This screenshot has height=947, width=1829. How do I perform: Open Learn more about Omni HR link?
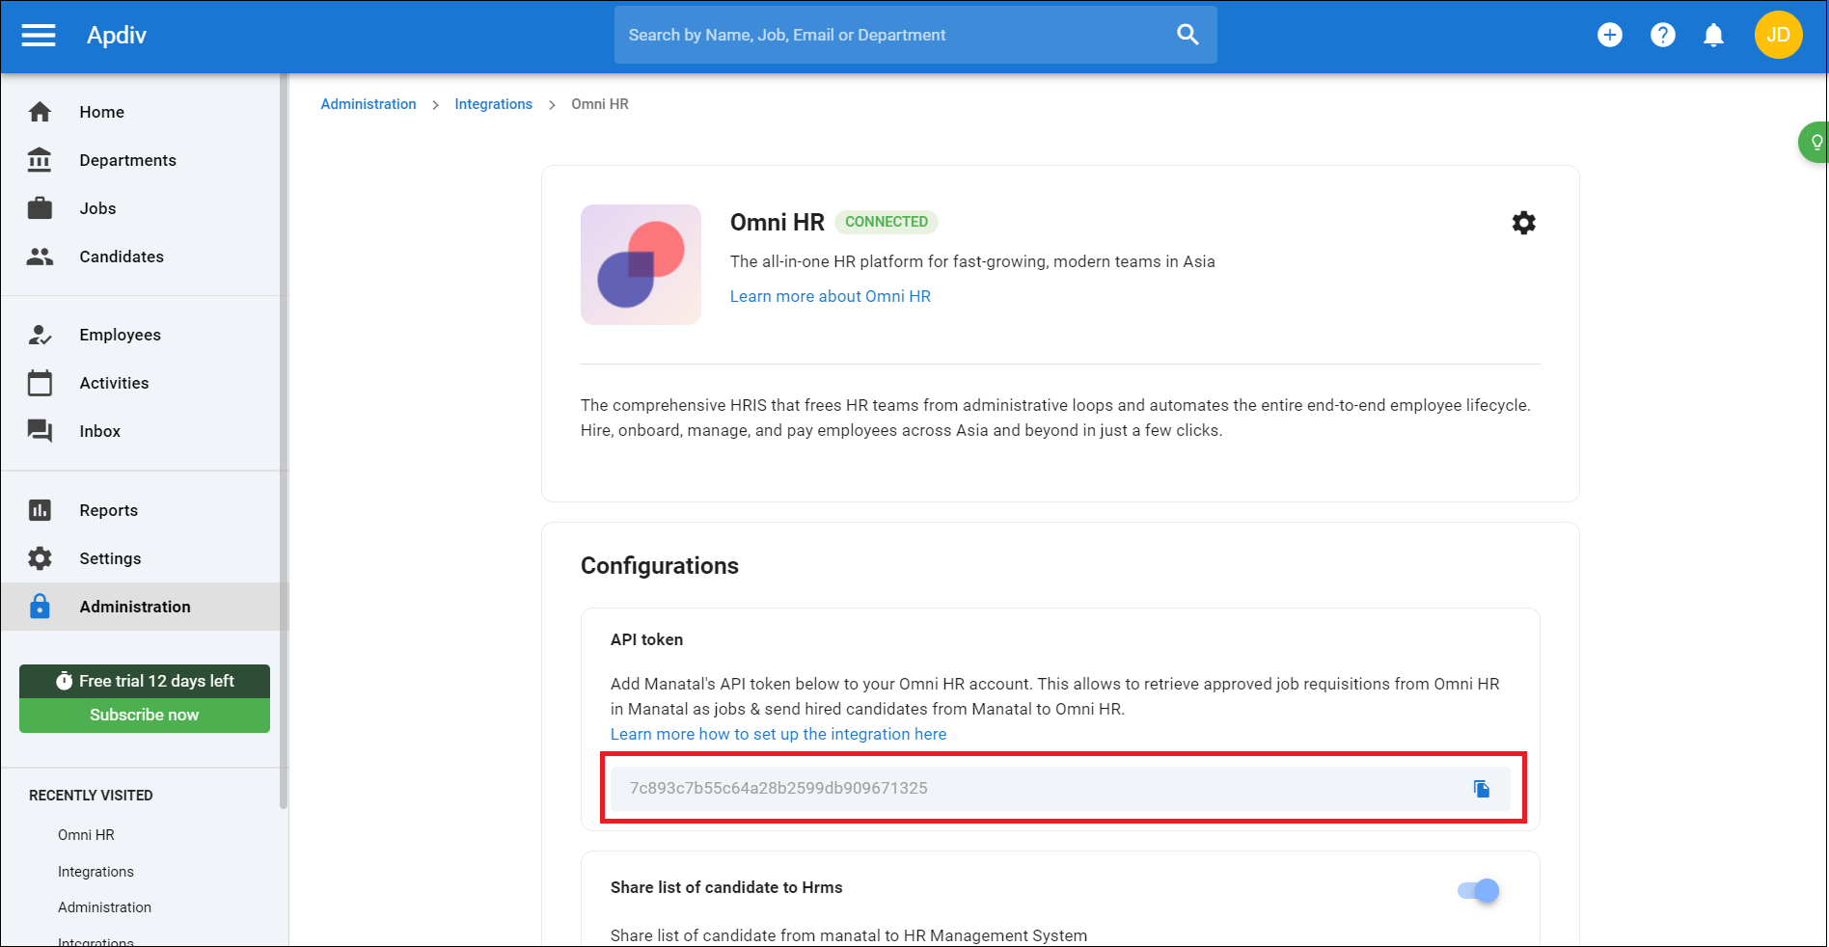click(831, 296)
